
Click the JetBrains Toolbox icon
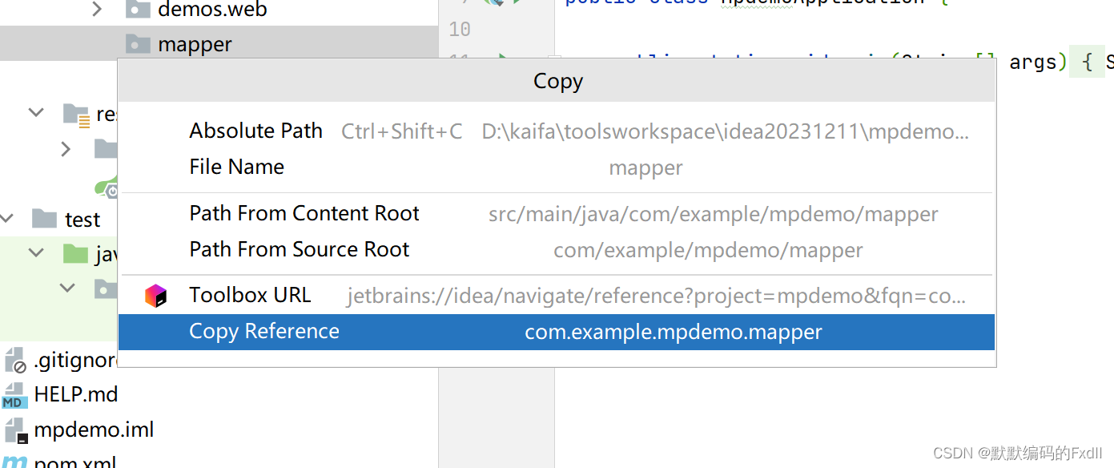point(156,296)
